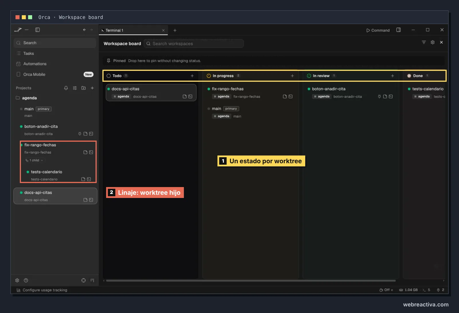
Task: Select boton-anadir-cita worktree in sidebar
Action: (55, 130)
